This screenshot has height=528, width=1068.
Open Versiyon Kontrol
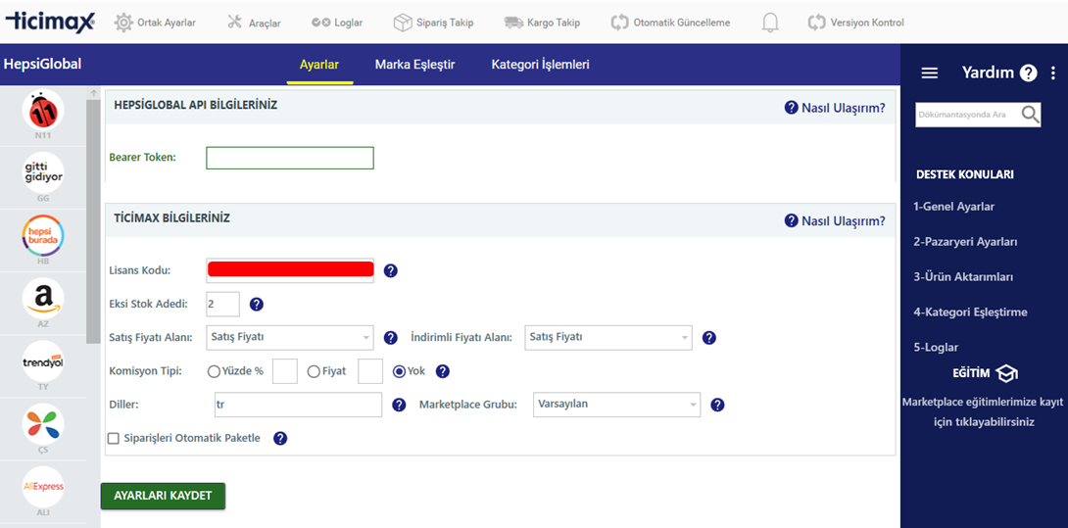click(856, 23)
